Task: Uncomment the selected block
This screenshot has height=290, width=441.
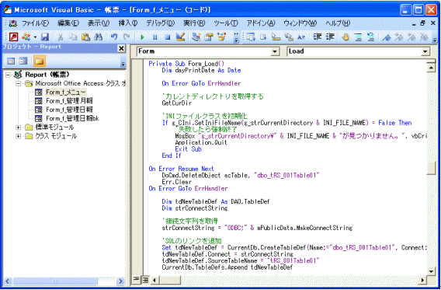Action: pos(371,37)
